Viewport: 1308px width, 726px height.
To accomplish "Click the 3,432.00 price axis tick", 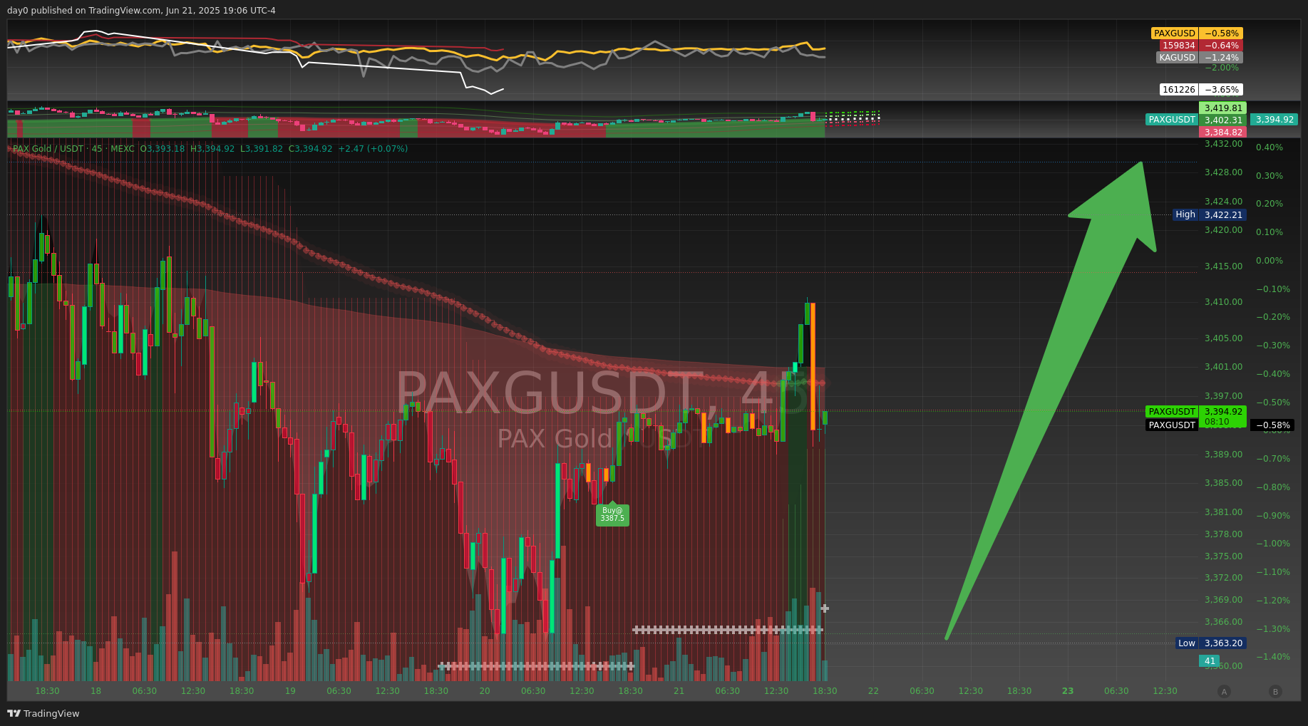I will pyautogui.click(x=1223, y=144).
